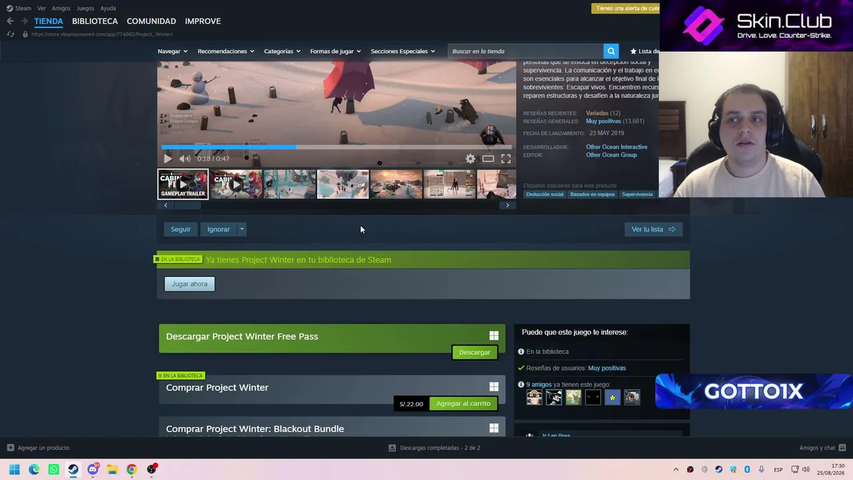The image size is (853, 480).
Task: Switch to the COMUNIDAD tab
Action: coord(151,21)
